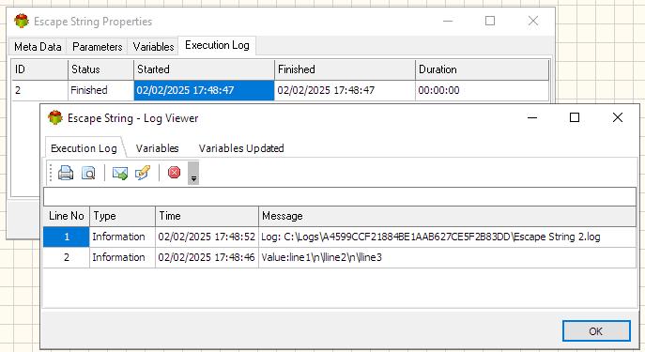Open Meta Data tab in Properties window
The height and width of the screenshot is (352, 645).
click(x=38, y=47)
